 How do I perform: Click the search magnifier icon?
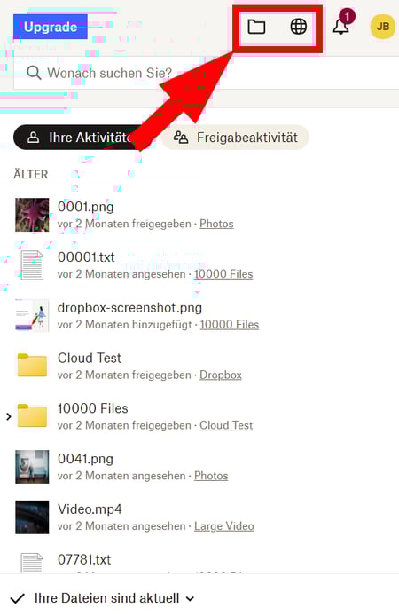click(x=34, y=73)
